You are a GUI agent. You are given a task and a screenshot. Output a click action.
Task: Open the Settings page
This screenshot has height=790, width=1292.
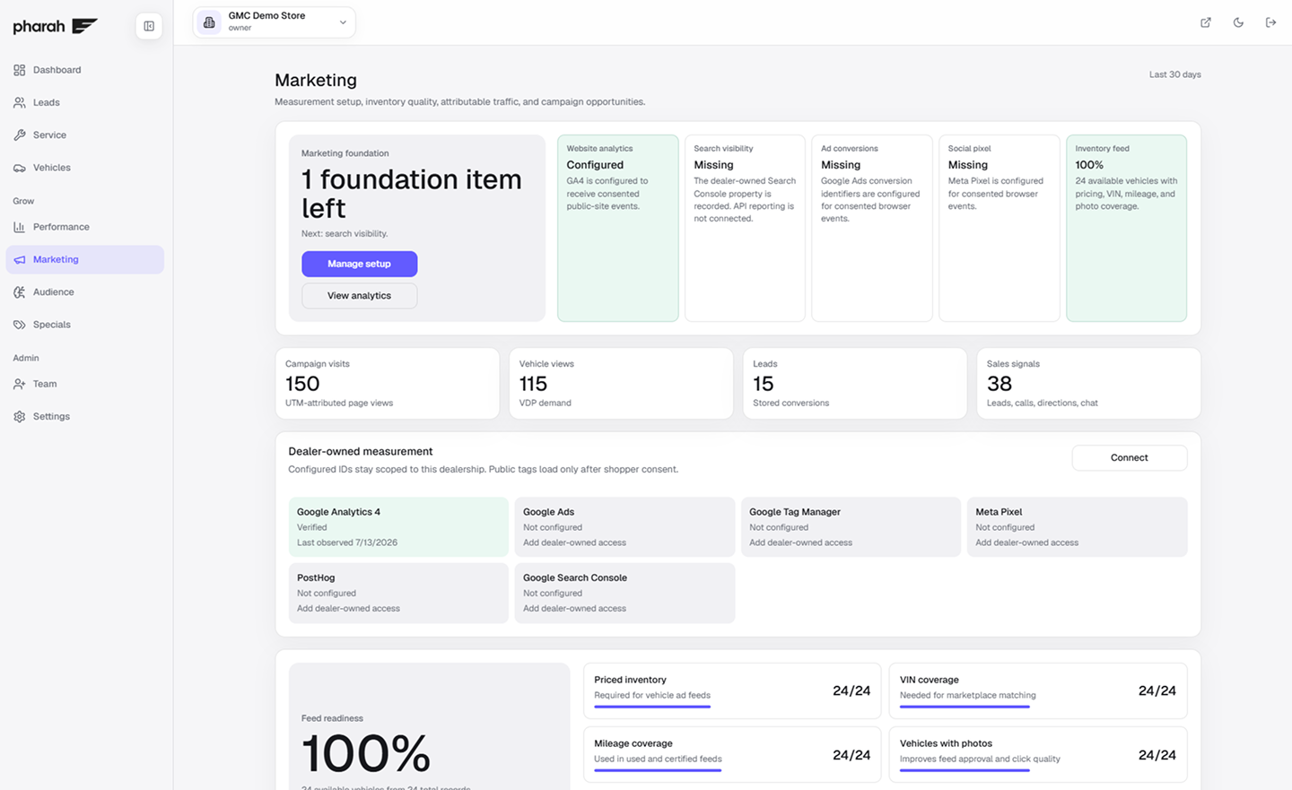(84, 417)
